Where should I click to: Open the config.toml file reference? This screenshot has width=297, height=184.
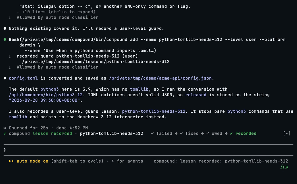pyautogui.click(x=23, y=78)
